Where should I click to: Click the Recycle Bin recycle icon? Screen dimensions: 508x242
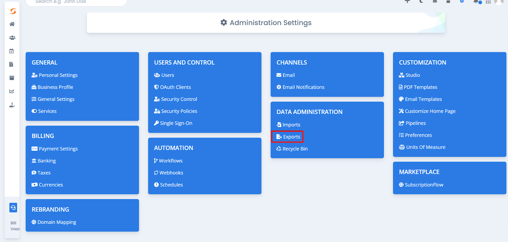pos(279,149)
